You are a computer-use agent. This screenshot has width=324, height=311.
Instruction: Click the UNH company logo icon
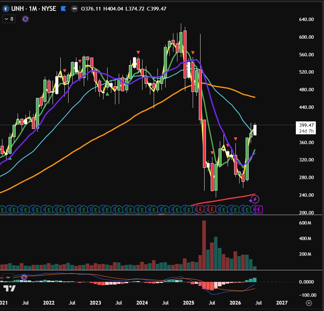click(x=6, y=9)
